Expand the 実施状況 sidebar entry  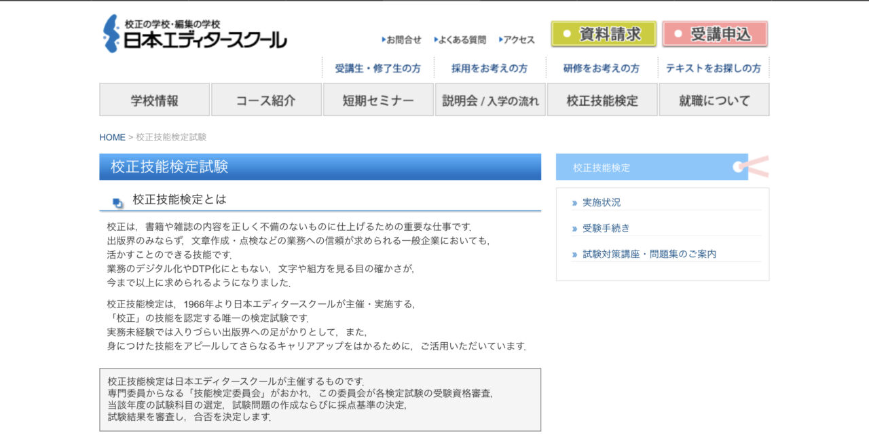tap(602, 202)
